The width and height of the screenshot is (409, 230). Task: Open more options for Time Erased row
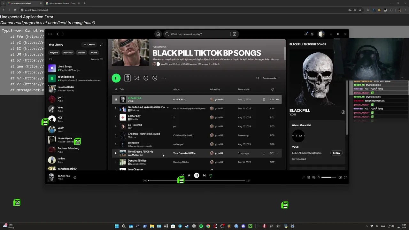tap(278, 153)
